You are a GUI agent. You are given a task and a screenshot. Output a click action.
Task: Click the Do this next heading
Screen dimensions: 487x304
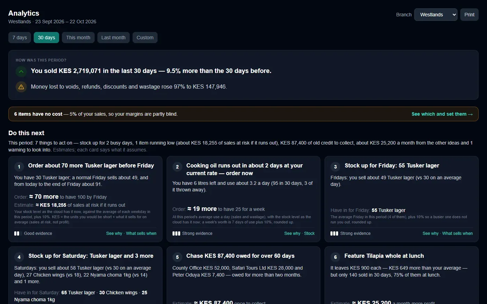26,133
